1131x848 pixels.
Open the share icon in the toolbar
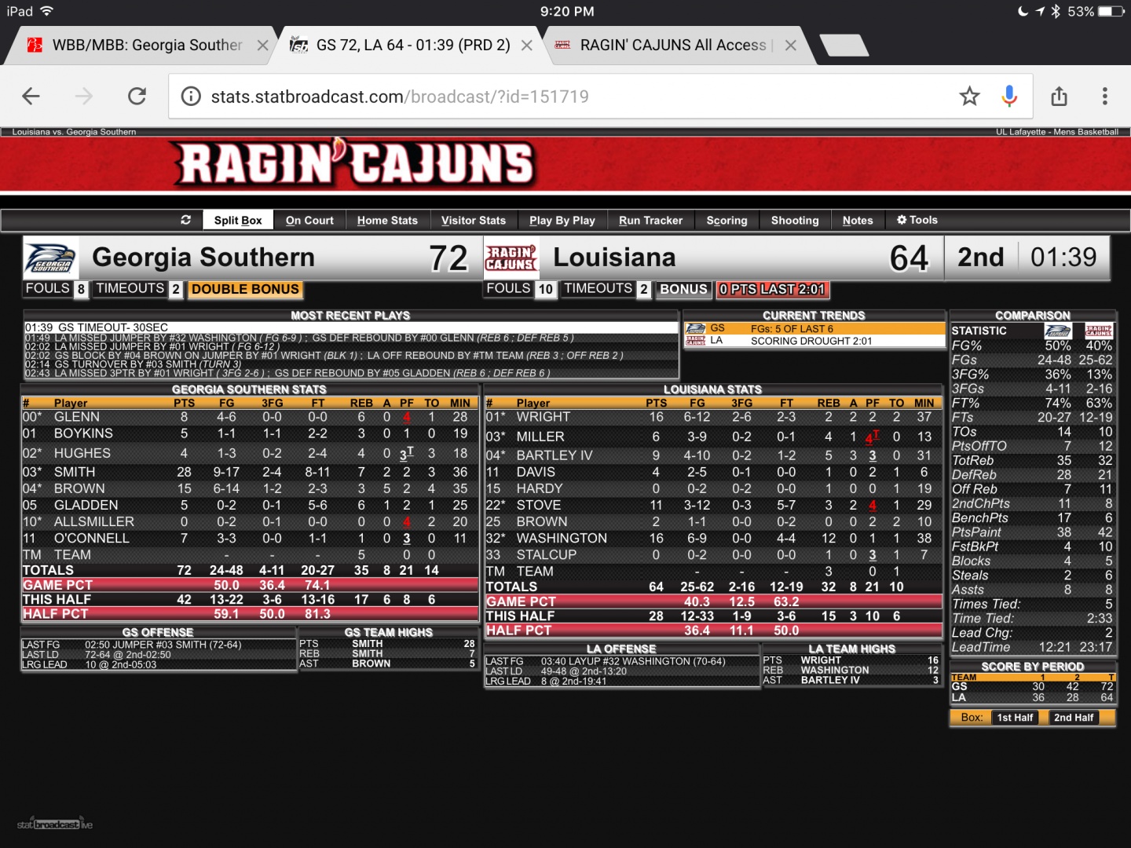click(x=1059, y=97)
